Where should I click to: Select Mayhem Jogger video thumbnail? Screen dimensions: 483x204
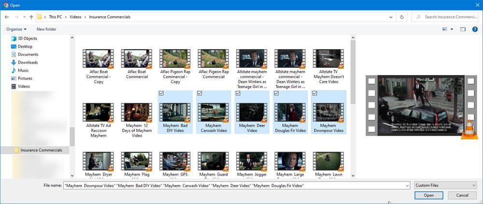coord(252,161)
